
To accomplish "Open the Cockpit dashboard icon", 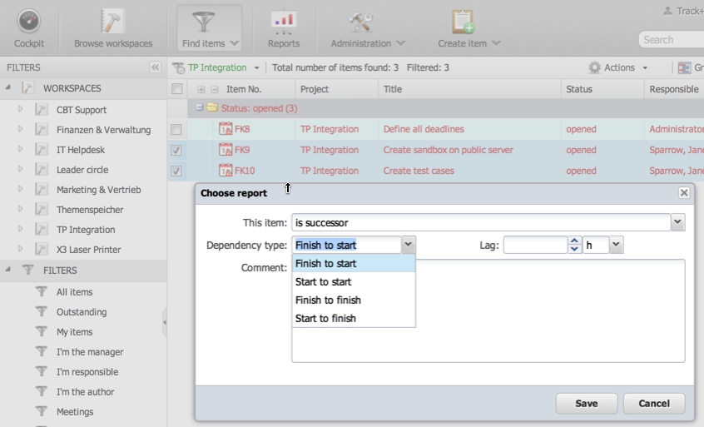I will (29, 22).
